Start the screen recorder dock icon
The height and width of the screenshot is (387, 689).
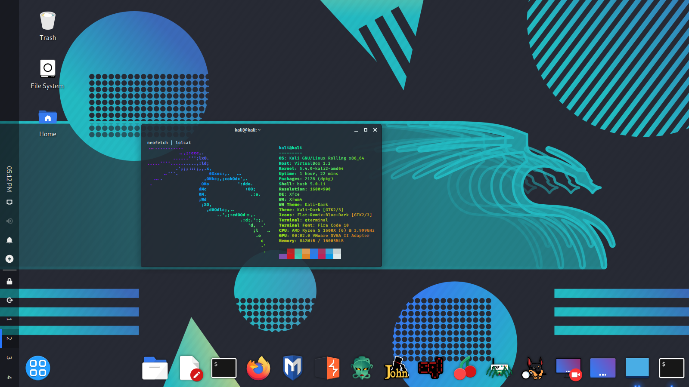point(568,368)
